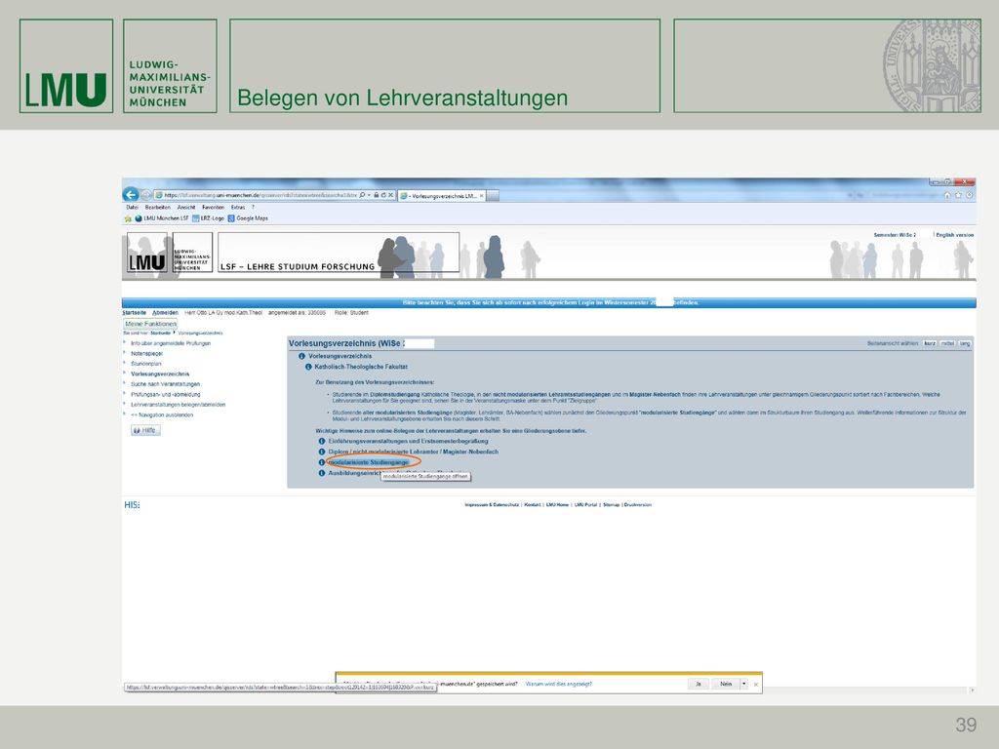Click the Meine Funktionen button
The height and width of the screenshot is (749, 999).
150,324
